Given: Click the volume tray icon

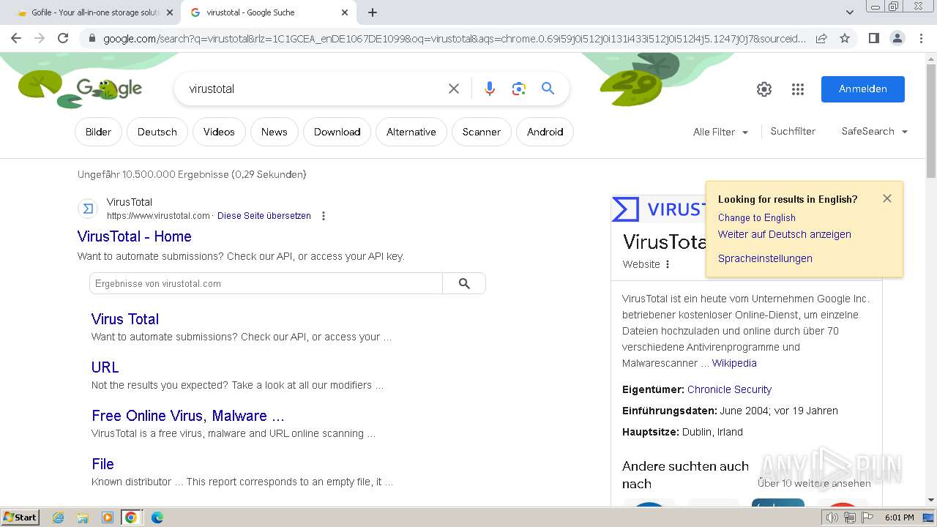Looking at the screenshot, I should (x=832, y=517).
